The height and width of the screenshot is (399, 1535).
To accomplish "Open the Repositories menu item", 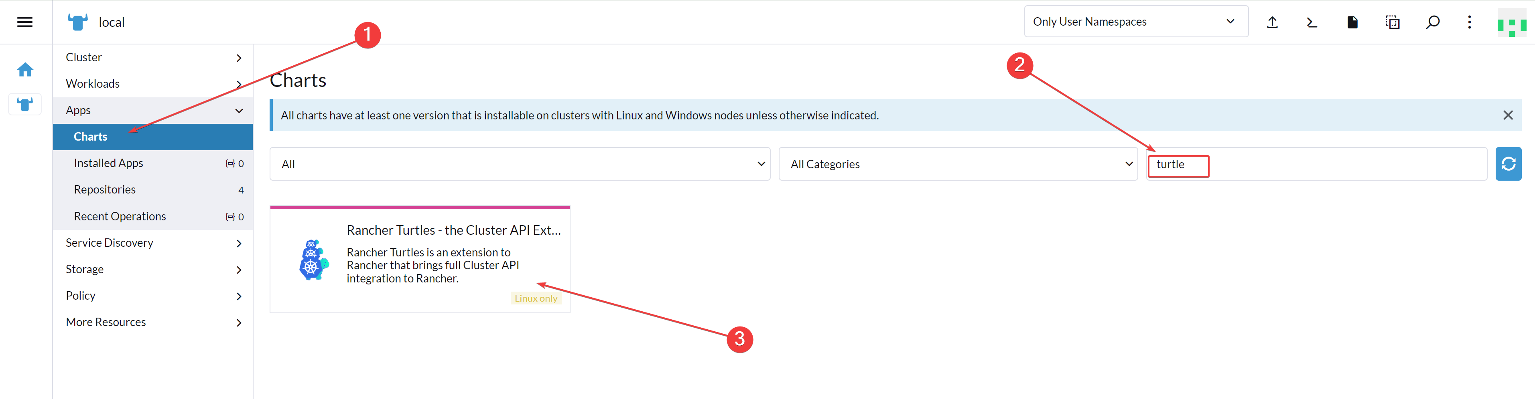I will click(x=152, y=190).
